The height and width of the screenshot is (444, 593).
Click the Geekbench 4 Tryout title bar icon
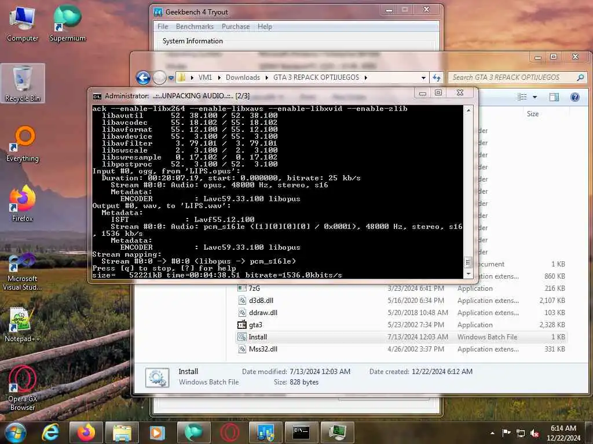point(158,12)
